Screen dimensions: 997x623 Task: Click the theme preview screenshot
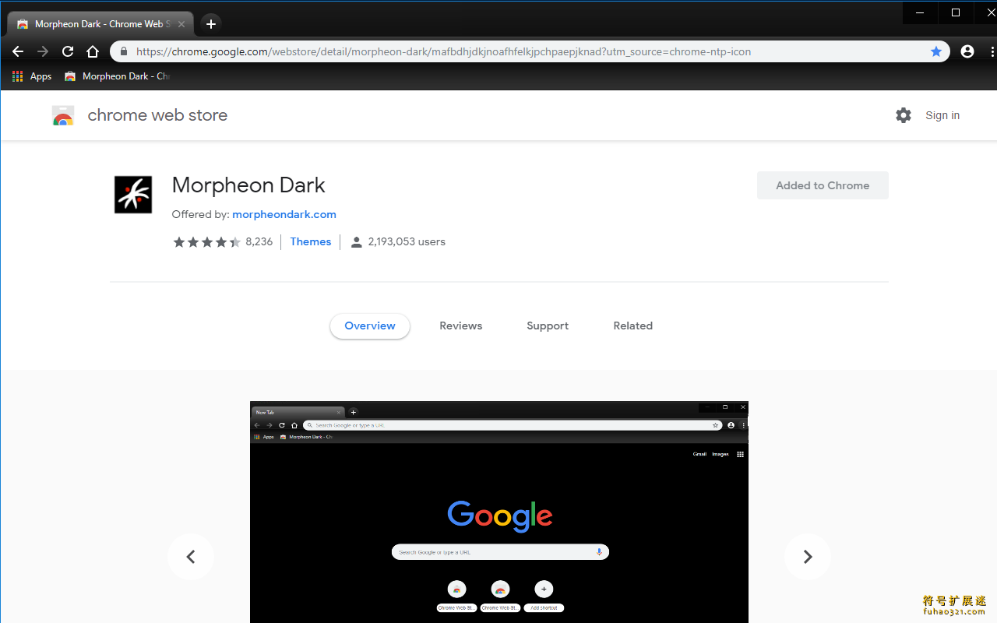coord(499,512)
